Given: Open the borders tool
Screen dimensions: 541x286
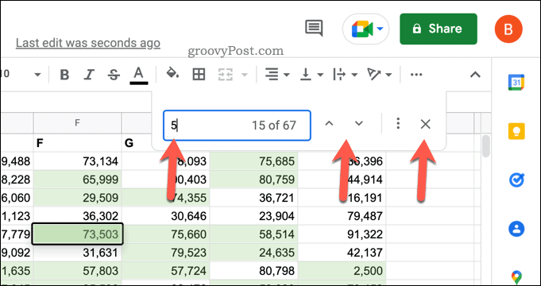Looking at the screenshot, I should click(199, 75).
